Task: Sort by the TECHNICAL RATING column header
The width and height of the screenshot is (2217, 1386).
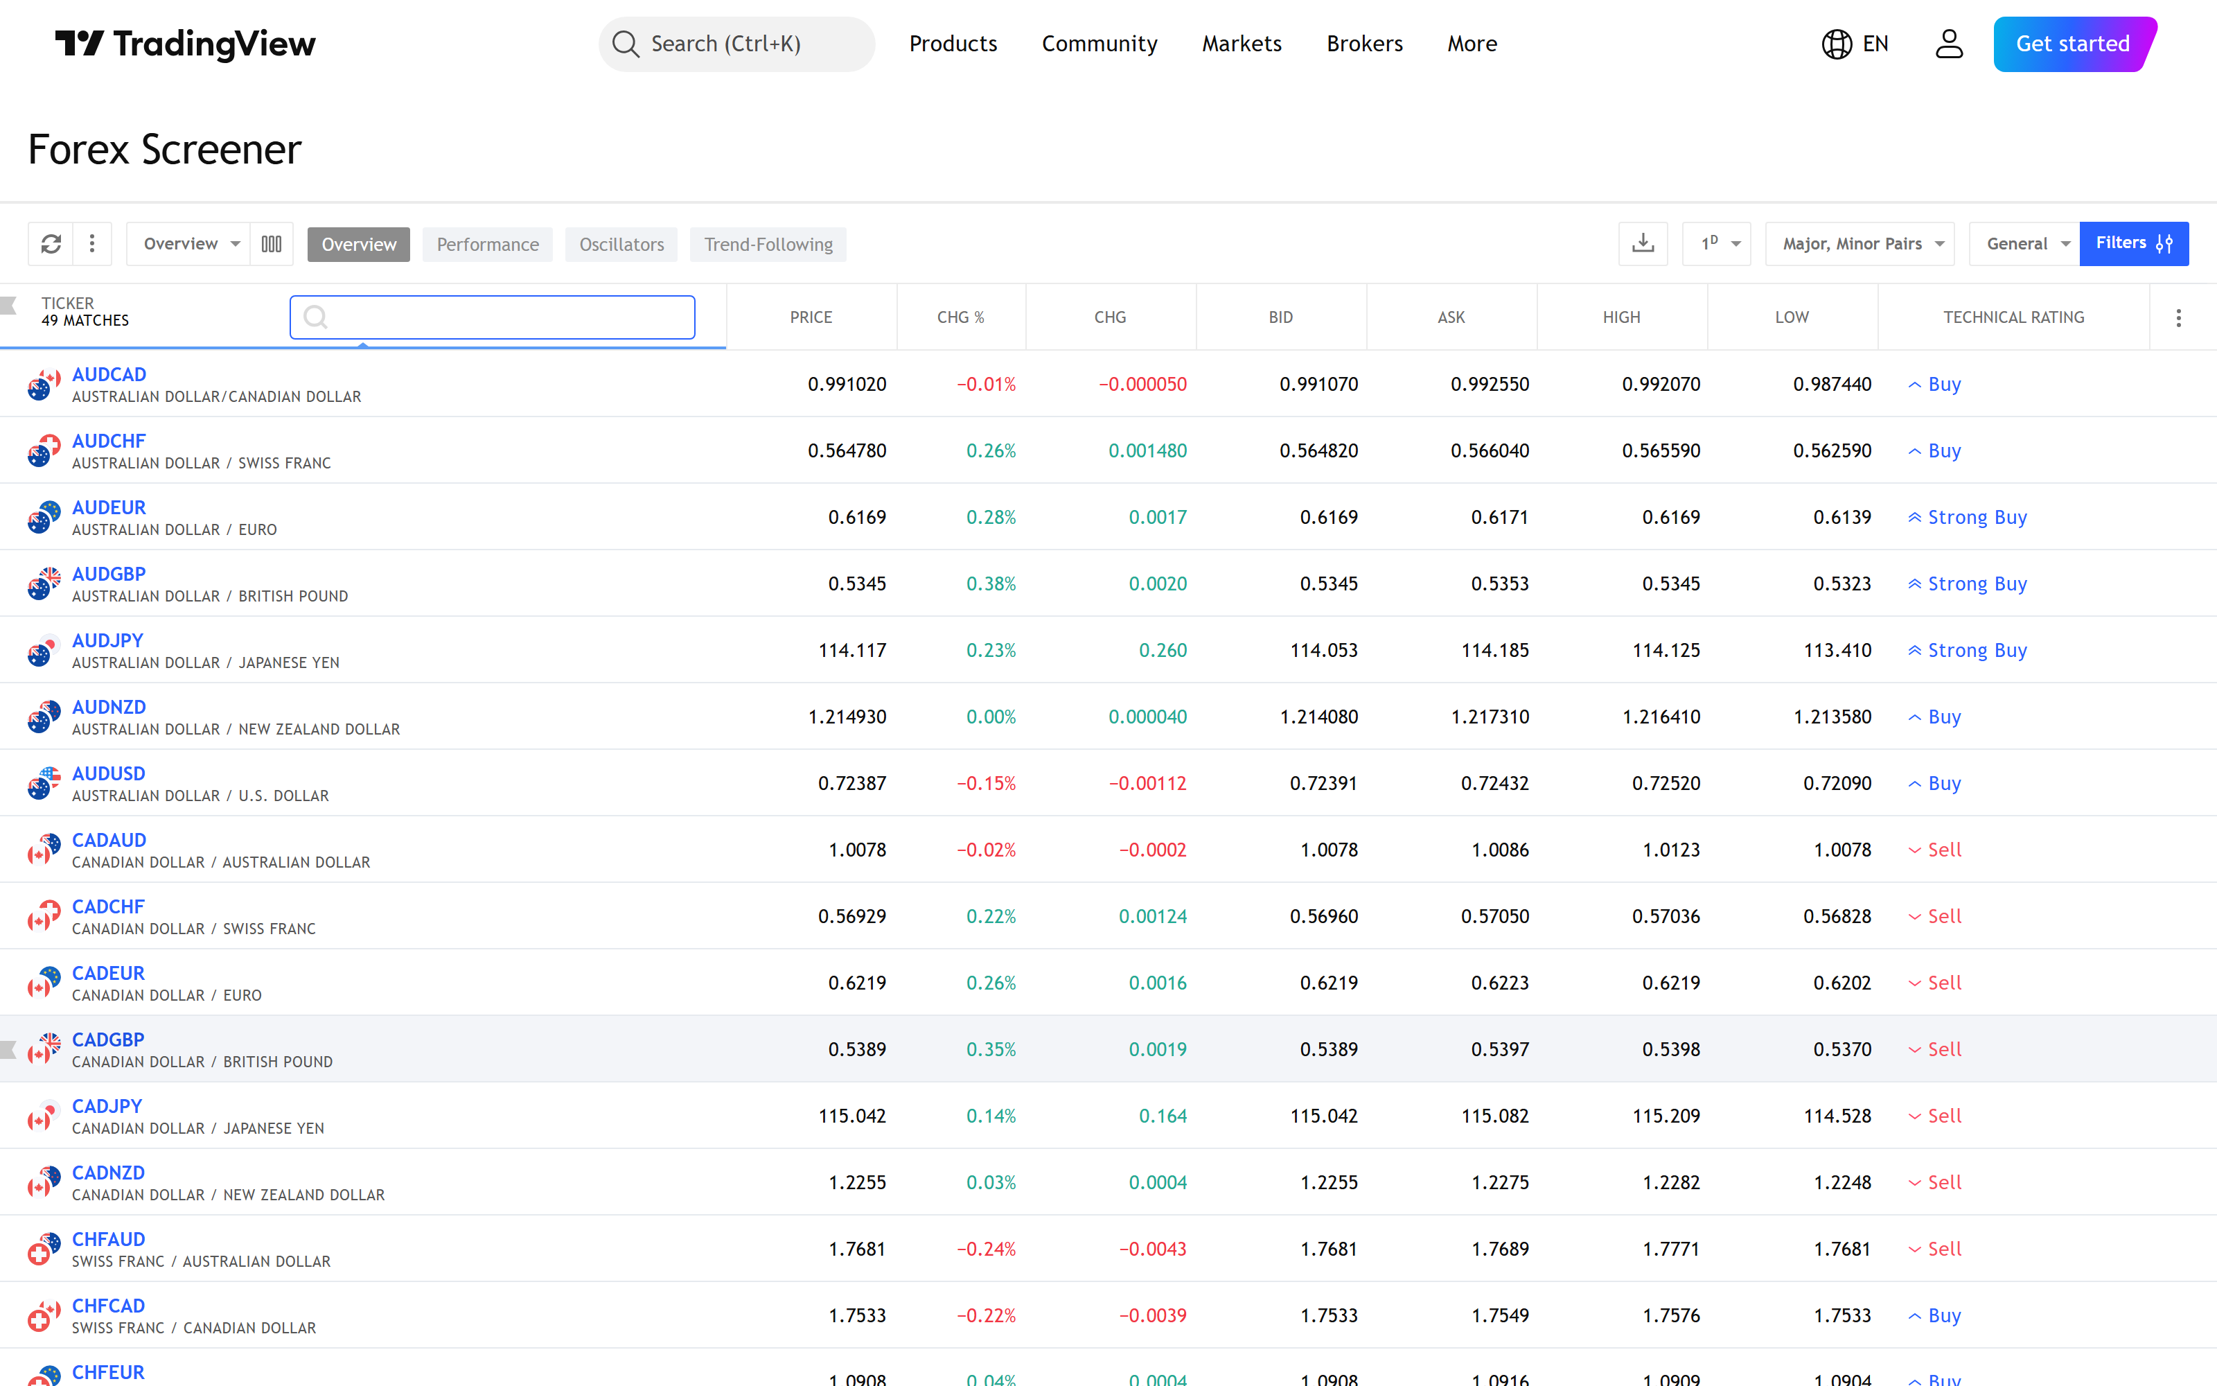Action: tap(2013, 317)
